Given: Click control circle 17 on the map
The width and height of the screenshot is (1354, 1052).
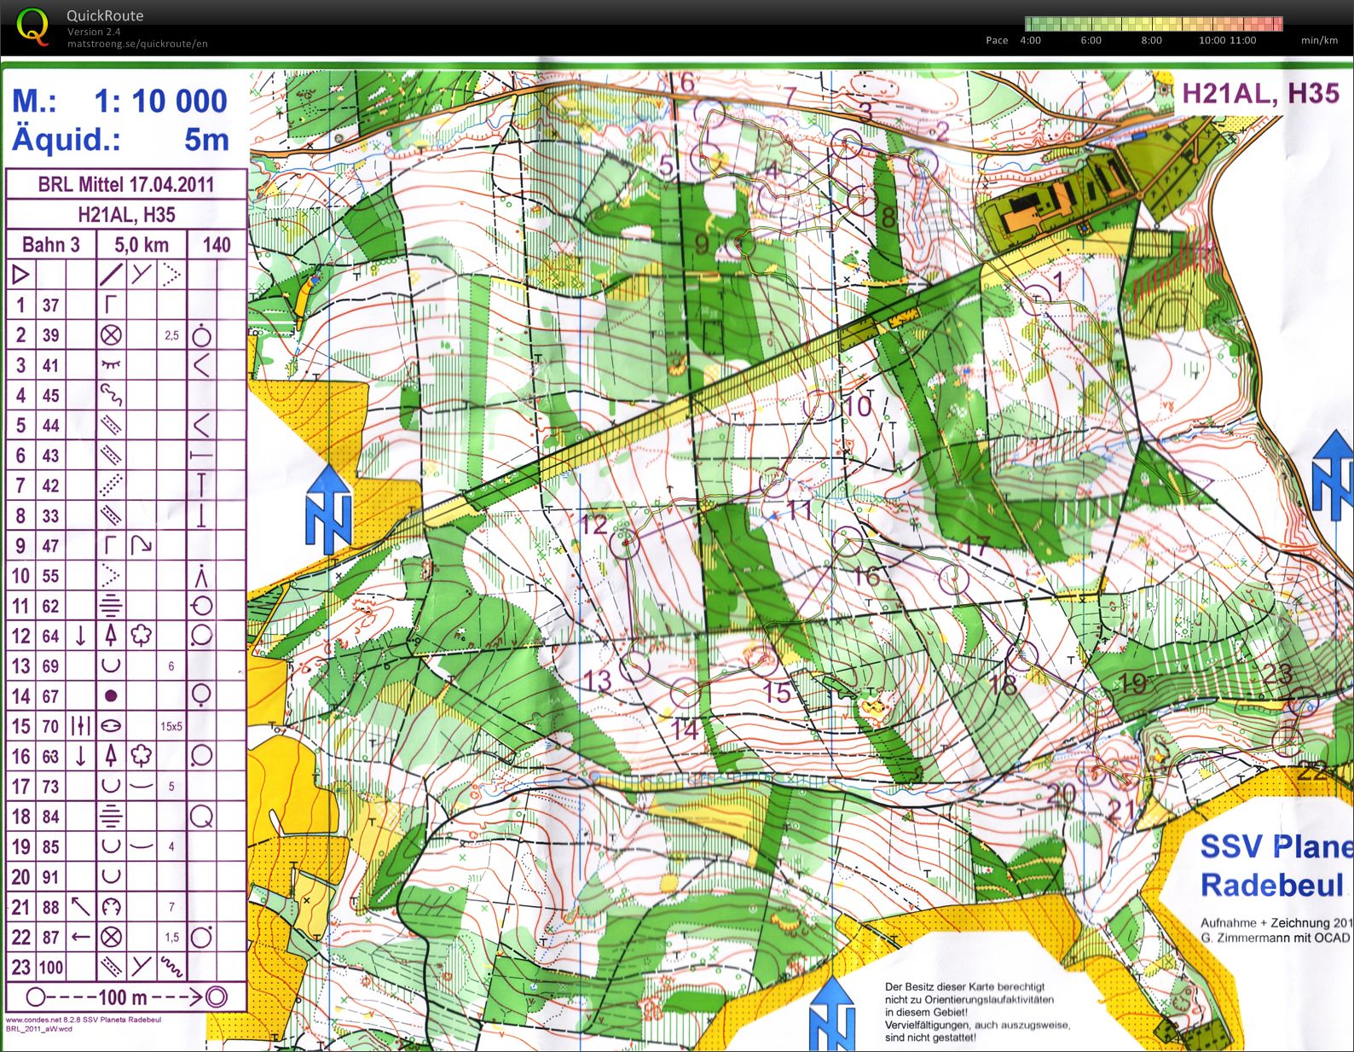Looking at the screenshot, I should click(953, 580).
